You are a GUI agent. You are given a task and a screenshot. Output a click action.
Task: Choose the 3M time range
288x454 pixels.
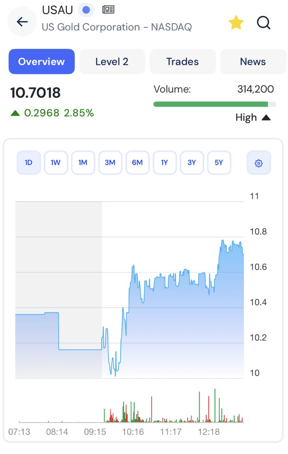[110, 163]
